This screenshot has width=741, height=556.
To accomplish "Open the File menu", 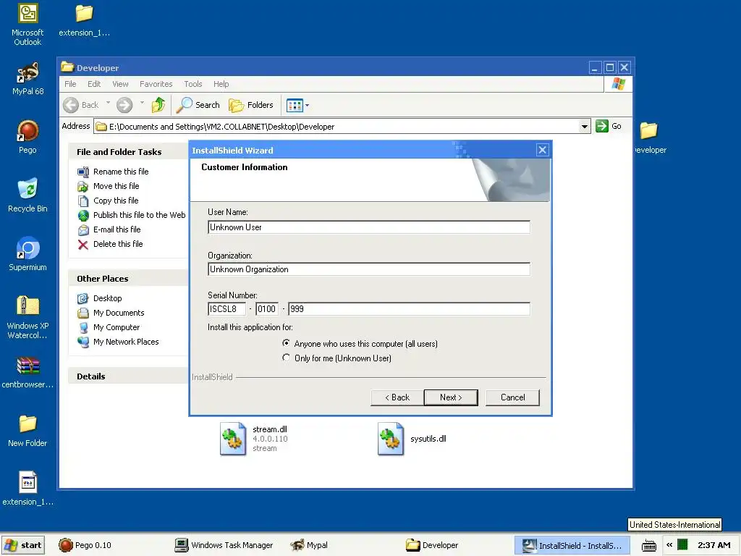I will (70, 84).
